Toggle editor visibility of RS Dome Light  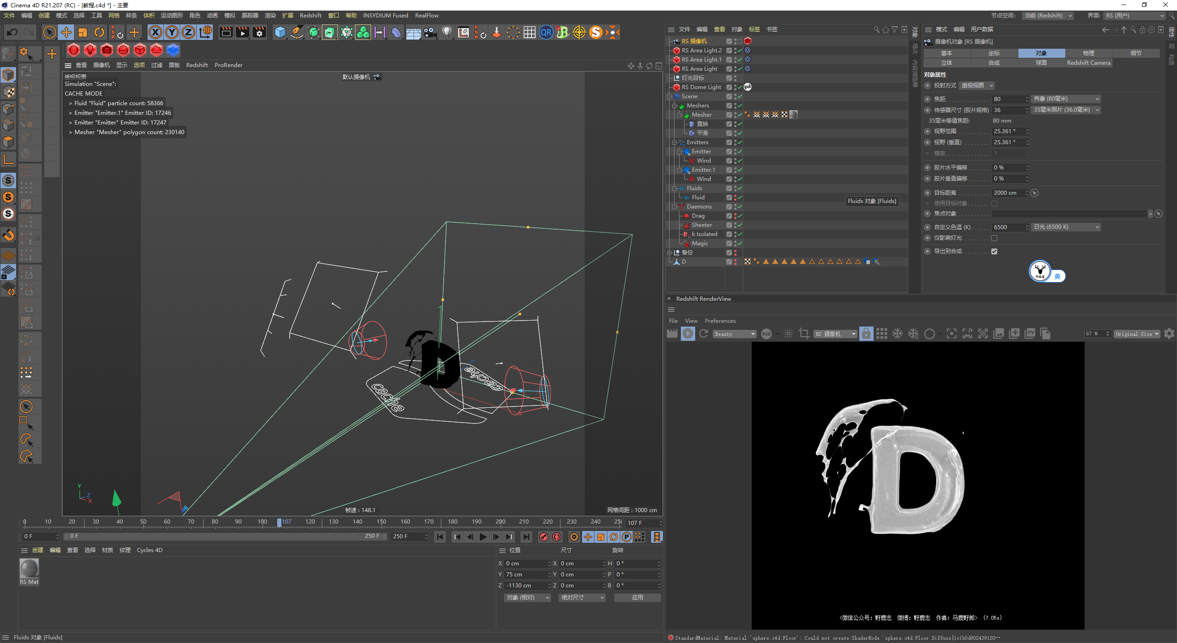[736, 86]
